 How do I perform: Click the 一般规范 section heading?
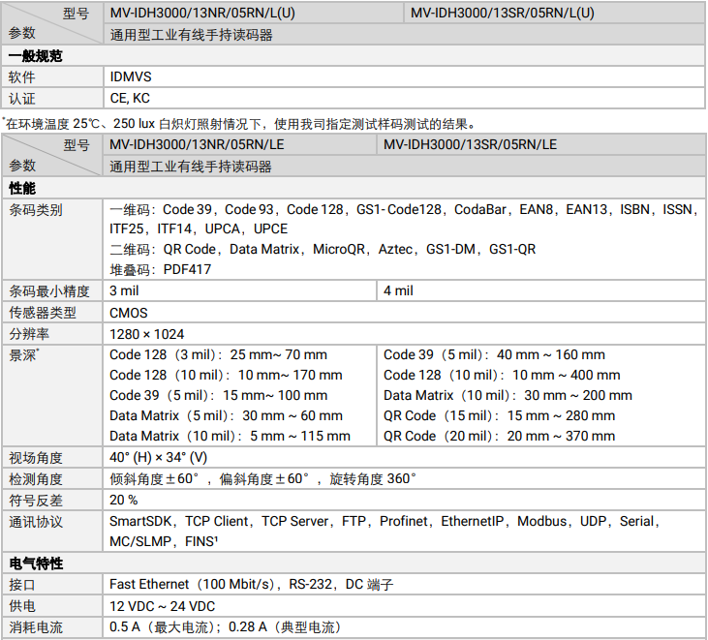pos(36,56)
